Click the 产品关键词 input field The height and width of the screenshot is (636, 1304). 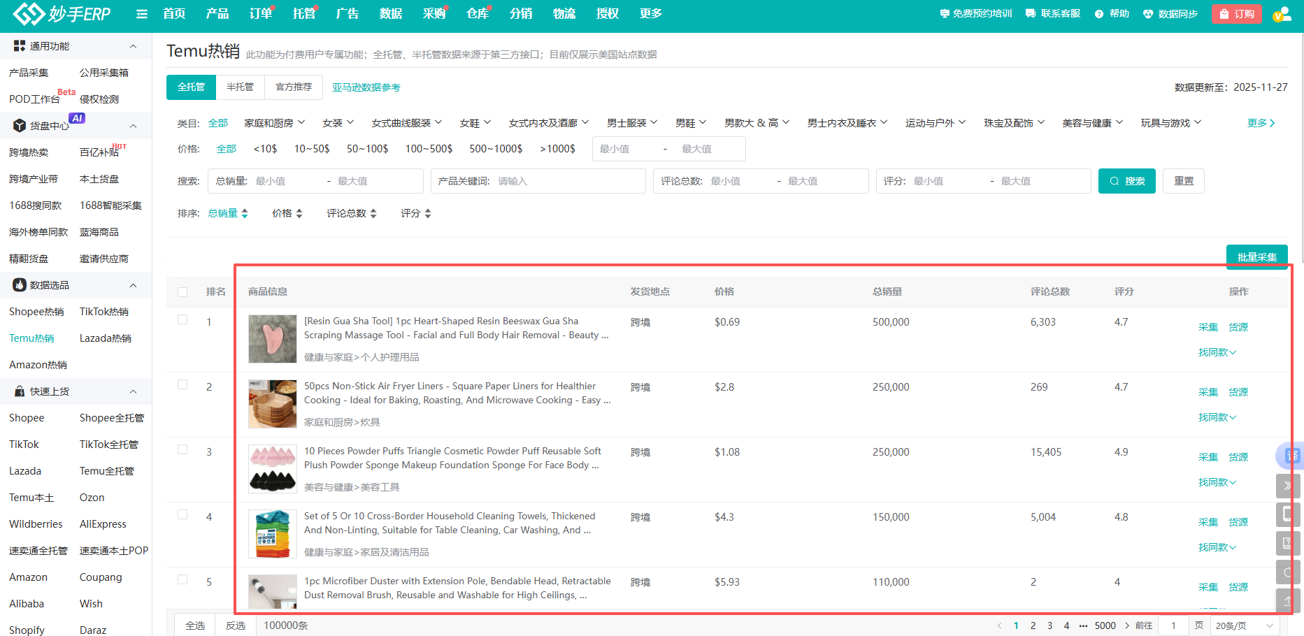566,181
